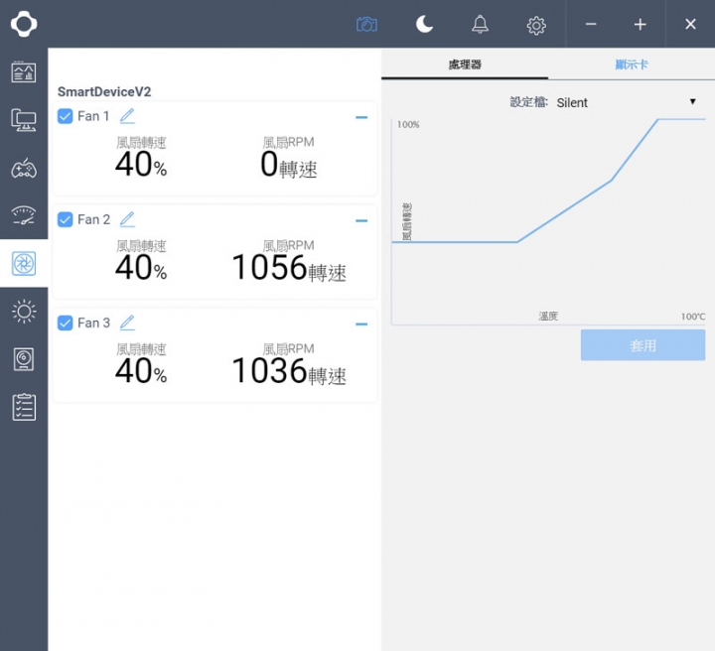Click Fan 3's 40% speed value
This screenshot has width=715, height=651.
[141, 371]
